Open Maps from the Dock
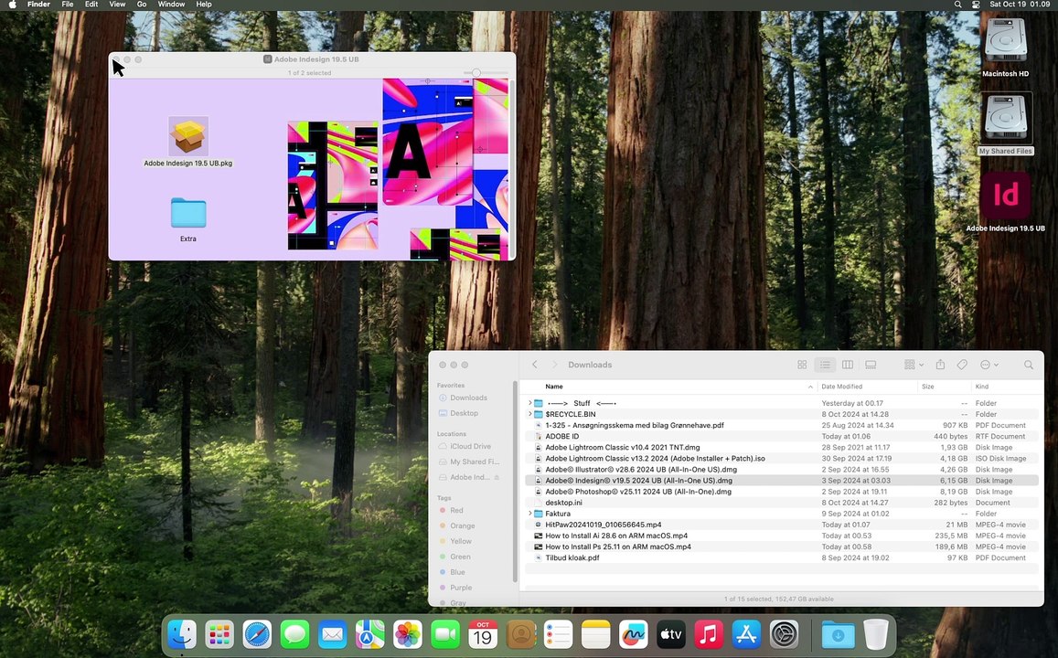Screen dimensions: 1058x658 coord(369,634)
